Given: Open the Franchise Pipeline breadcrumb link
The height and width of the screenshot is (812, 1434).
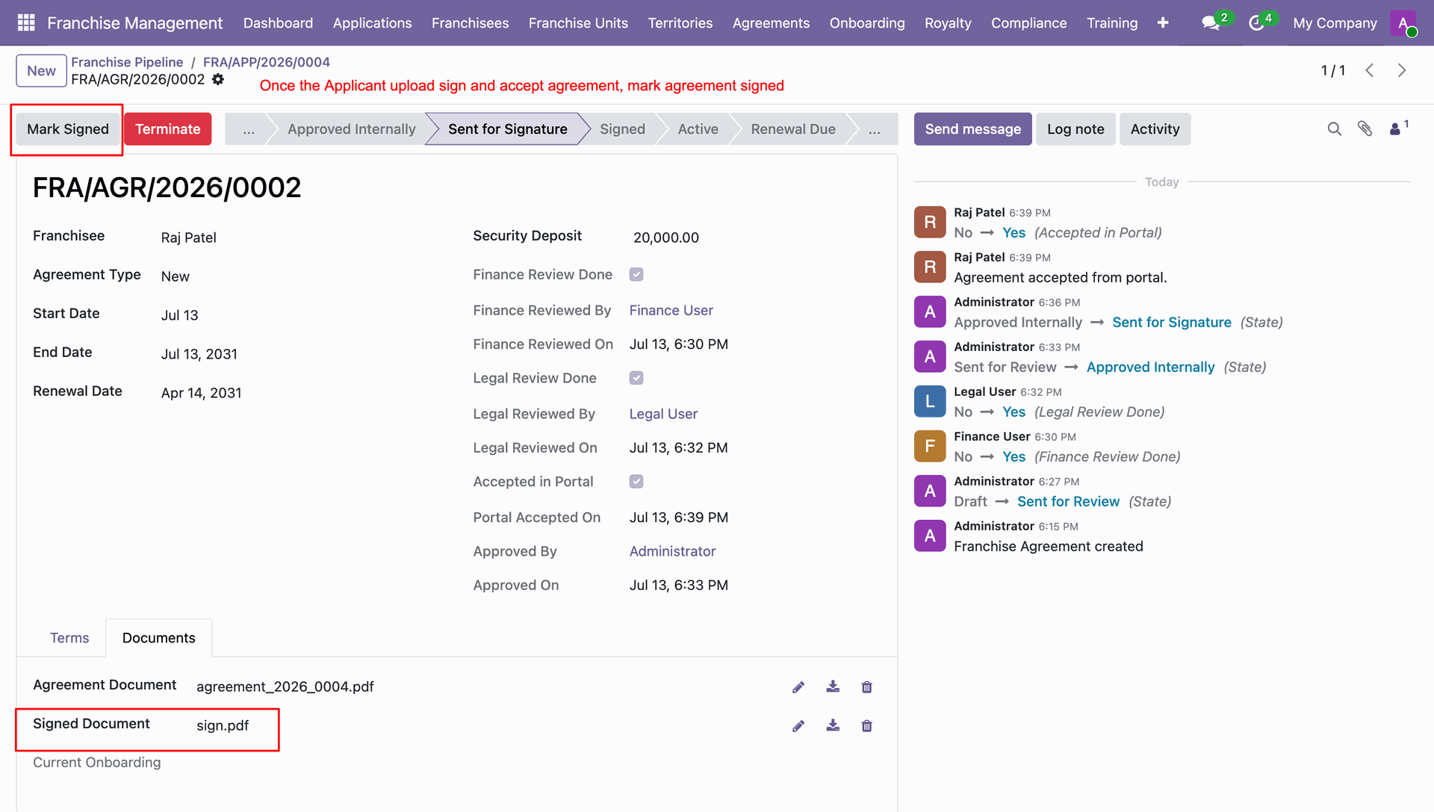Looking at the screenshot, I should tap(127, 62).
